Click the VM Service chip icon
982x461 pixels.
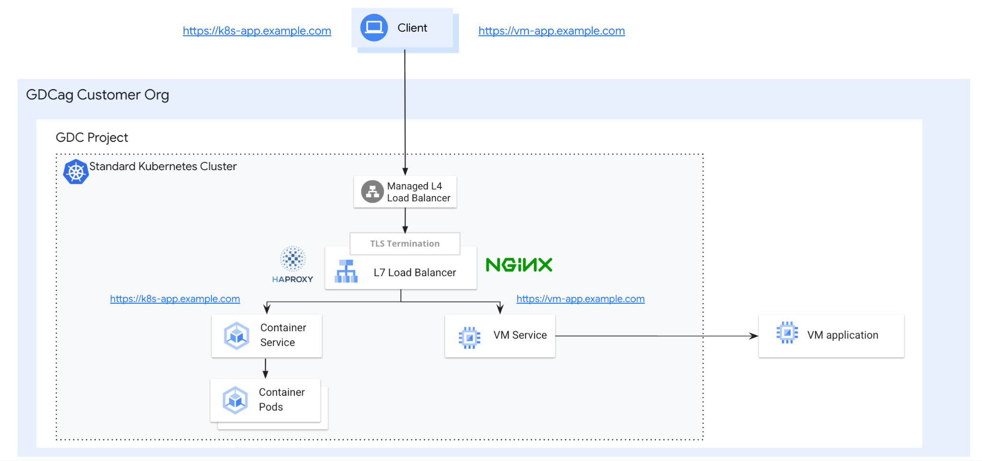(469, 337)
